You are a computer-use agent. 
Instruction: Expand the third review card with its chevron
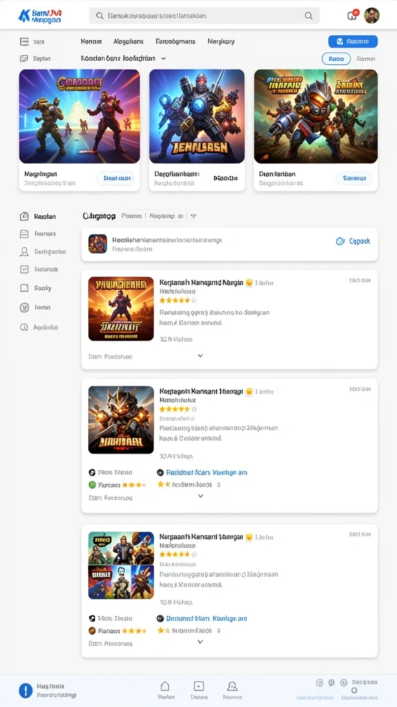[201, 641]
